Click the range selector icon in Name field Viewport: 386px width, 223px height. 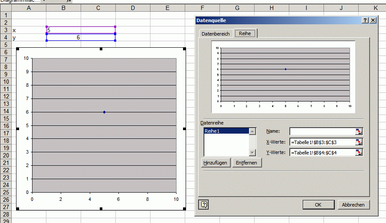[359, 131]
